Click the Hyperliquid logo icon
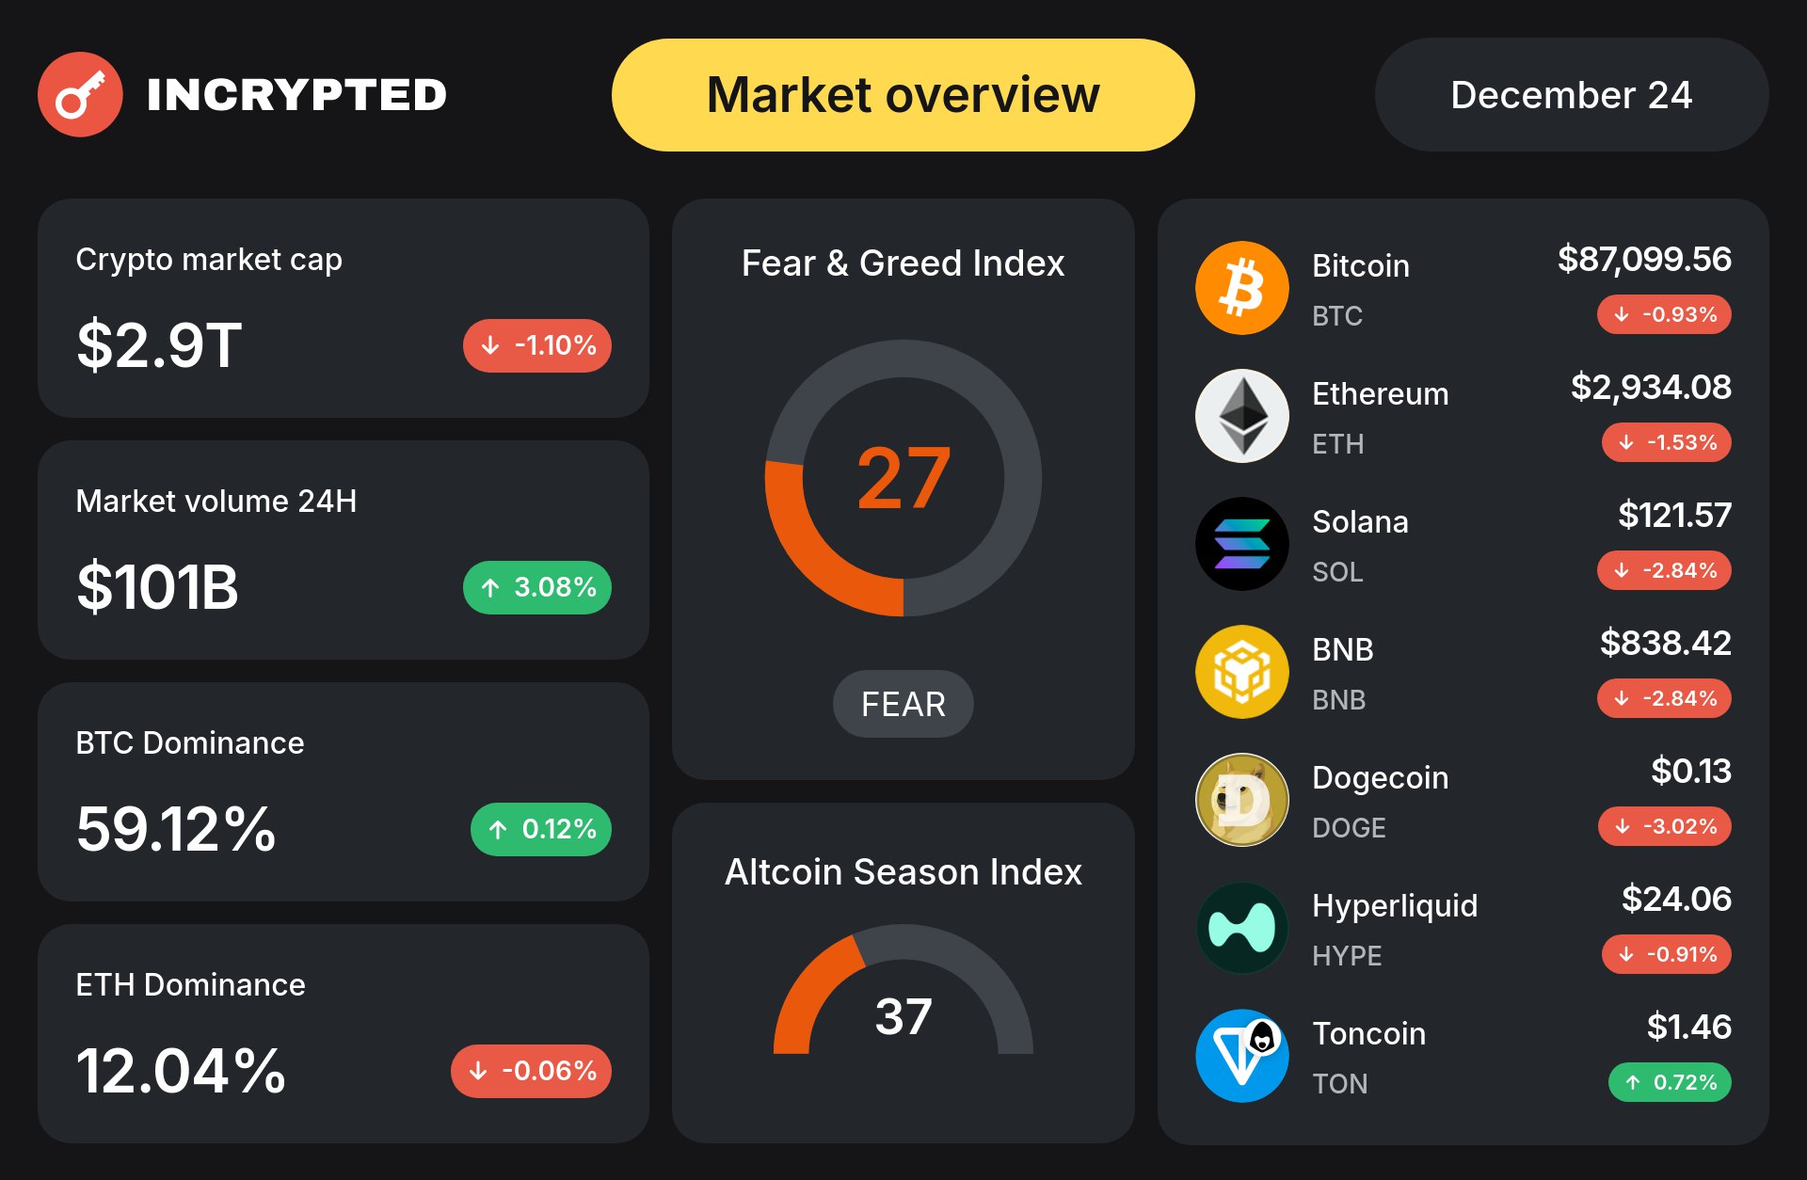 [1241, 928]
